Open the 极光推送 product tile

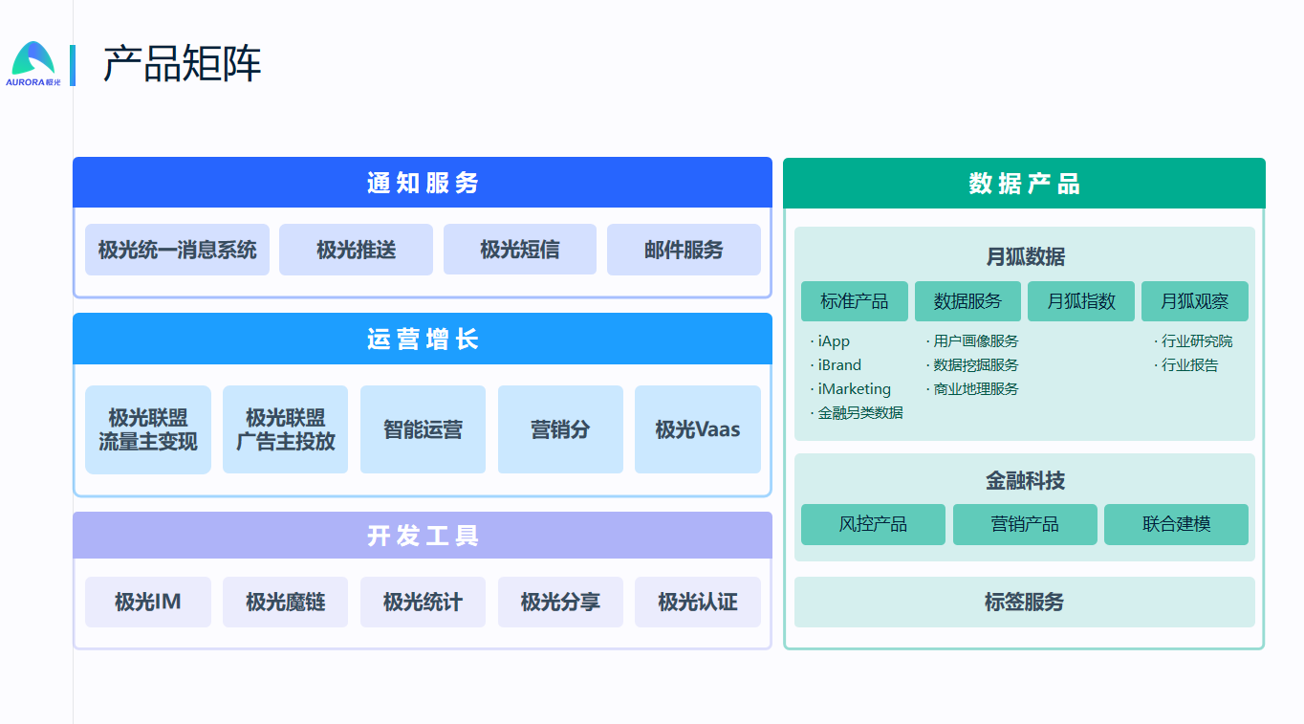pos(356,251)
